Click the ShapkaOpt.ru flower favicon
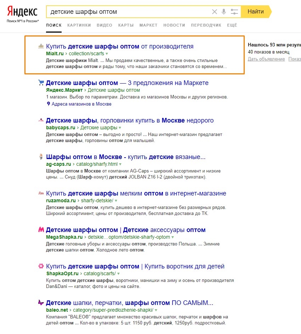The height and width of the screenshot is (334, 301). 41,266
